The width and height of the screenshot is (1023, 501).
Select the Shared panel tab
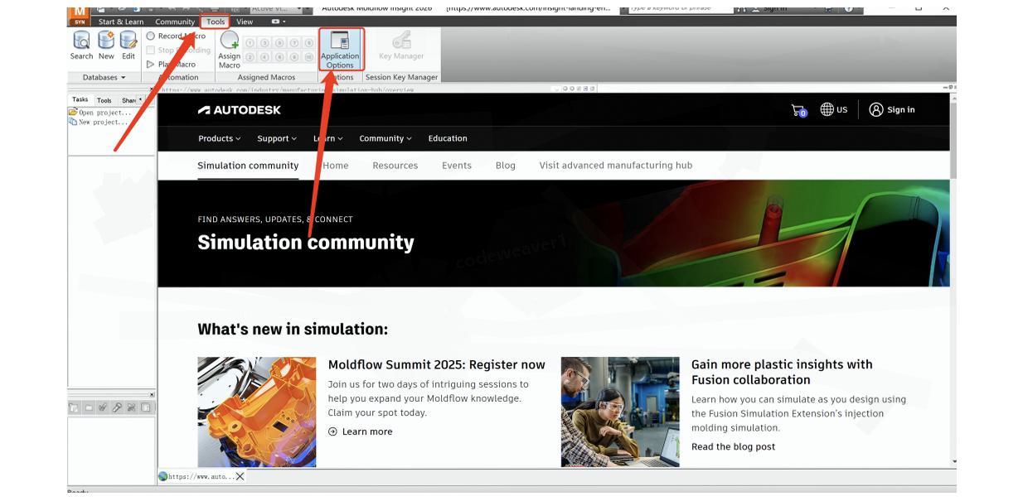[x=128, y=100]
